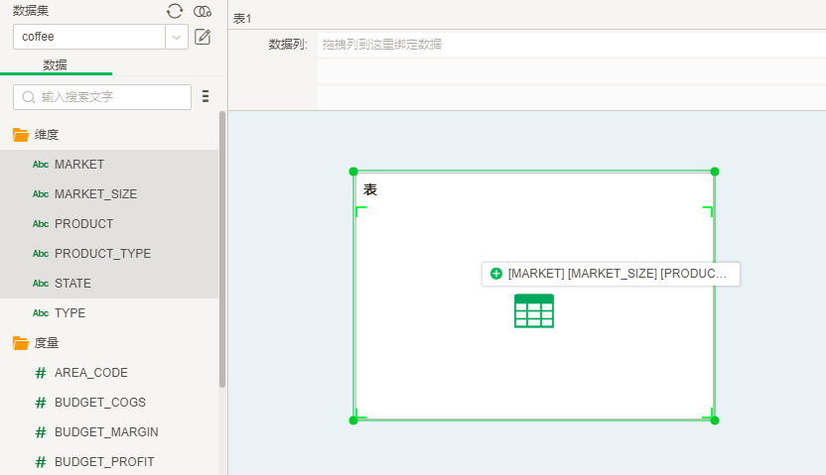
Task: Select the PRODUCT_TYPE dimension field
Action: [102, 254]
